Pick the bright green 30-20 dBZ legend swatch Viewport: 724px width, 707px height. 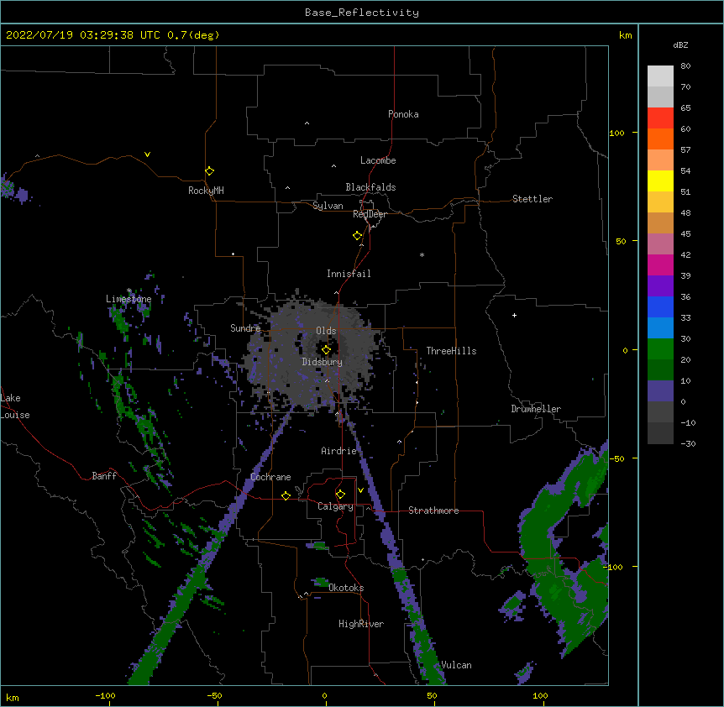[x=660, y=349]
